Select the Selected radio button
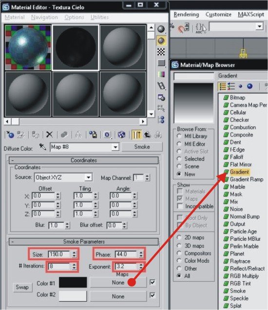 179,159
